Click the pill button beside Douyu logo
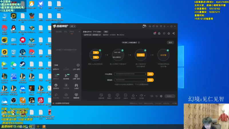 73,26
